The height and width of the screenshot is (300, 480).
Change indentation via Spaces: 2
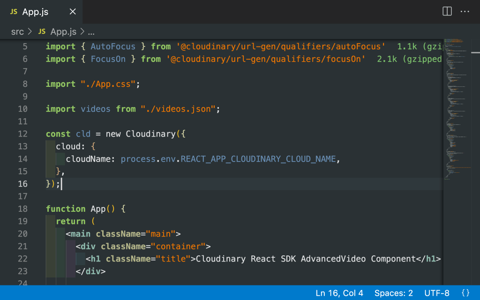point(394,293)
